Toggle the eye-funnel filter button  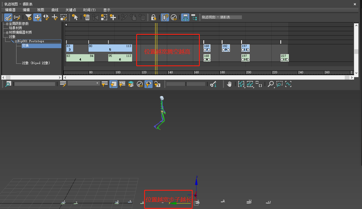pyautogui.click(x=148, y=84)
